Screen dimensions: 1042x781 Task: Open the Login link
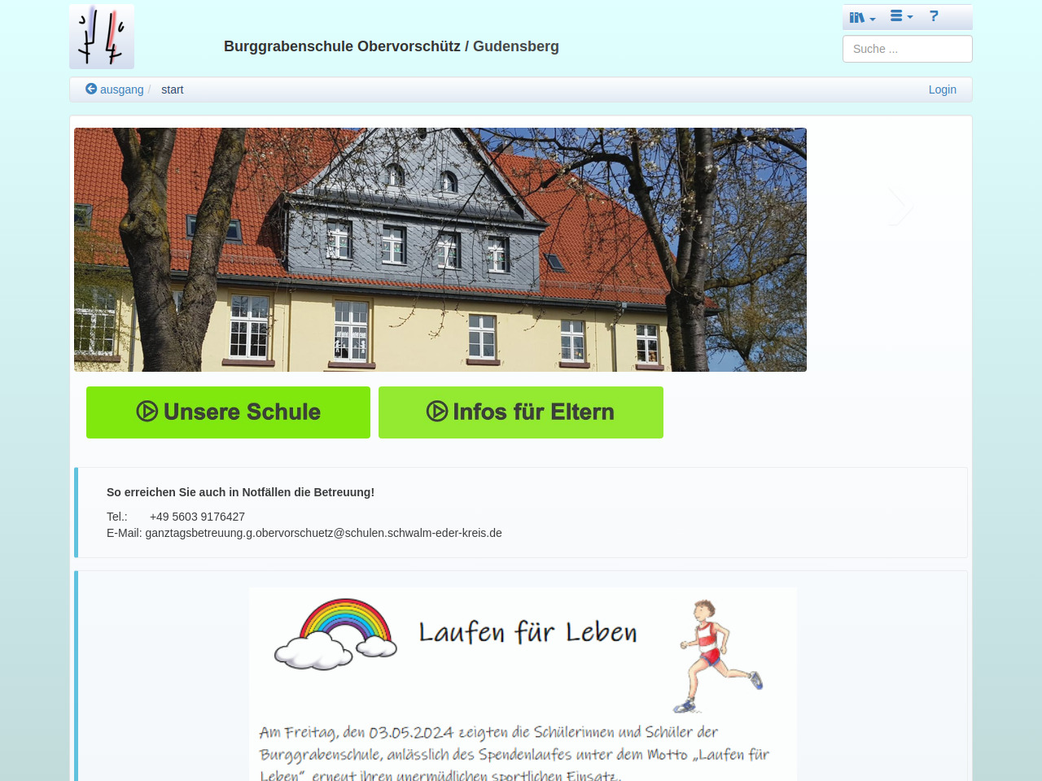click(942, 89)
